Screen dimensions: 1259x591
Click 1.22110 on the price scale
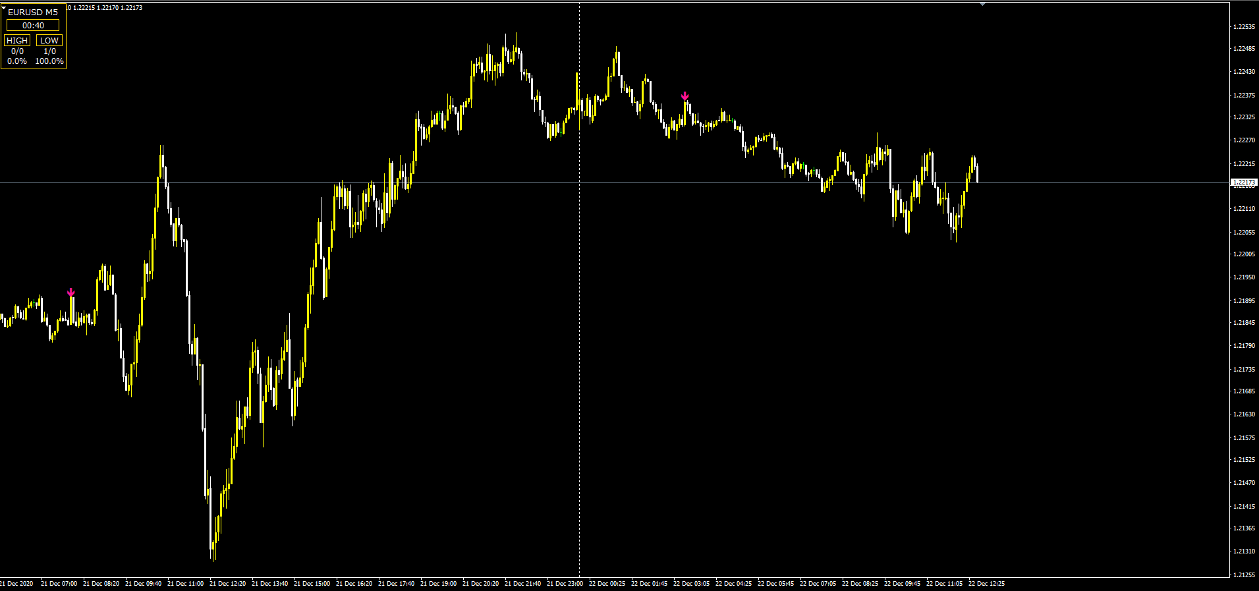[1243, 209]
